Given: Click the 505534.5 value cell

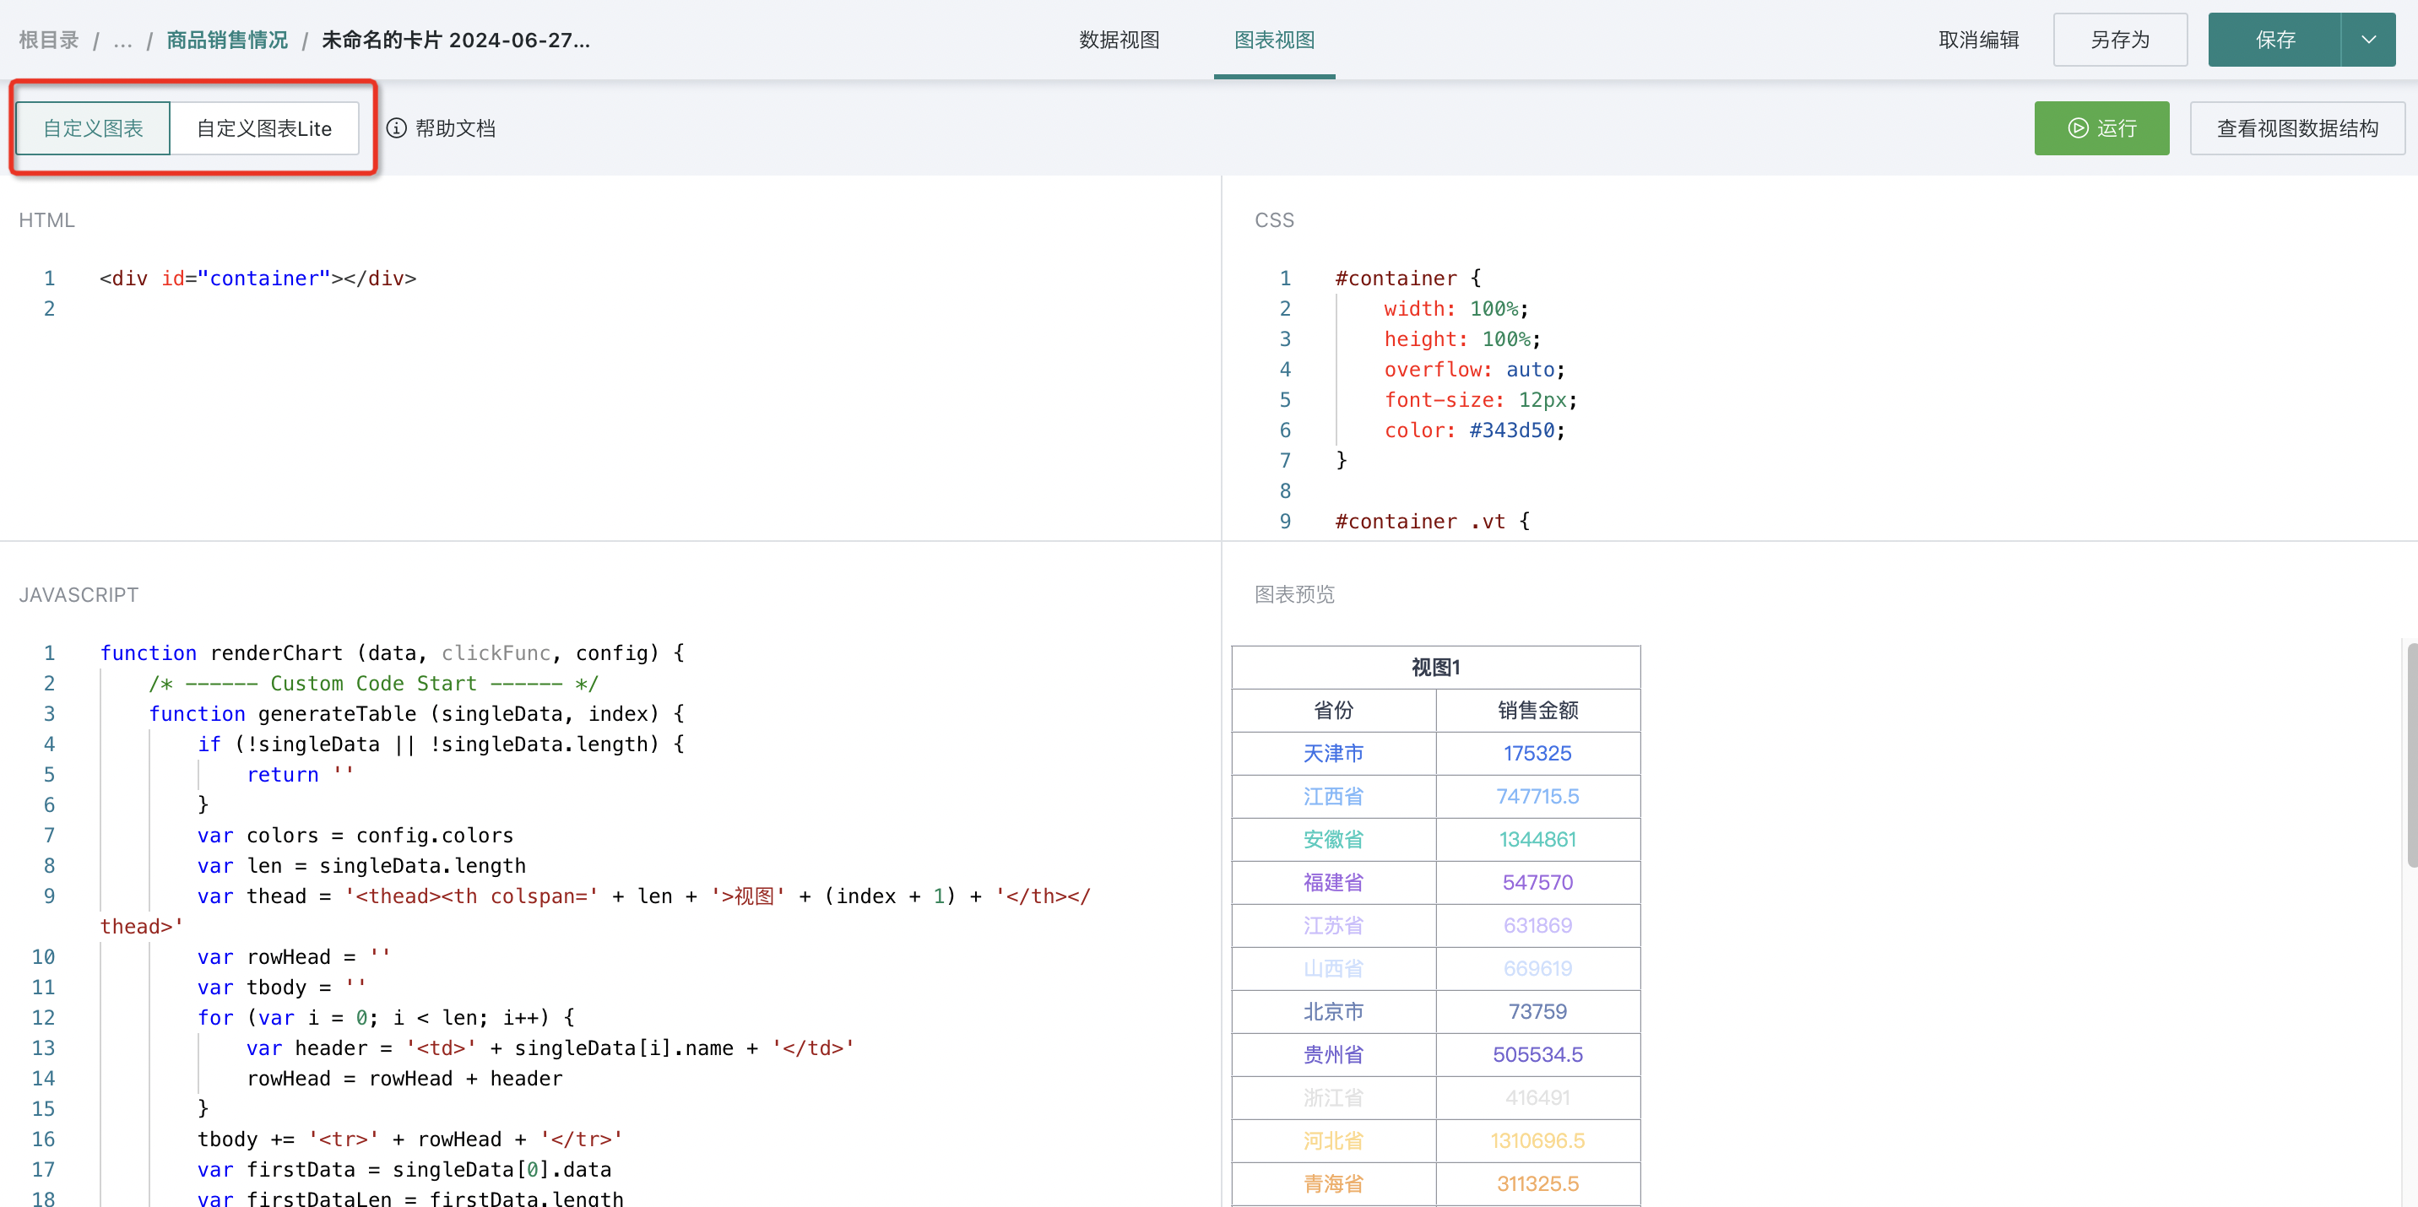Looking at the screenshot, I should 1537,1054.
